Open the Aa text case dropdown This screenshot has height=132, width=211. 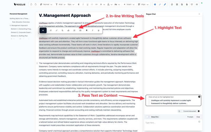click(117, 4)
